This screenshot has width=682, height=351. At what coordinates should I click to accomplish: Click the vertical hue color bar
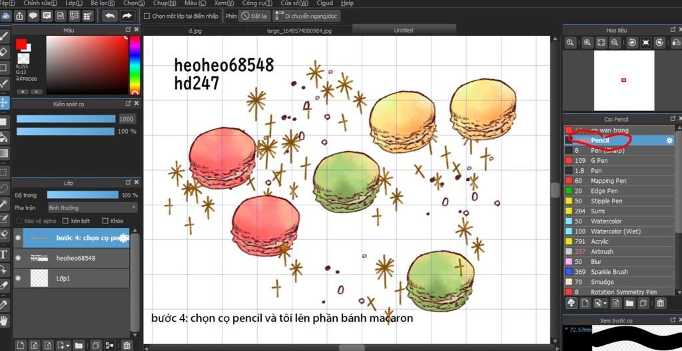135,64
